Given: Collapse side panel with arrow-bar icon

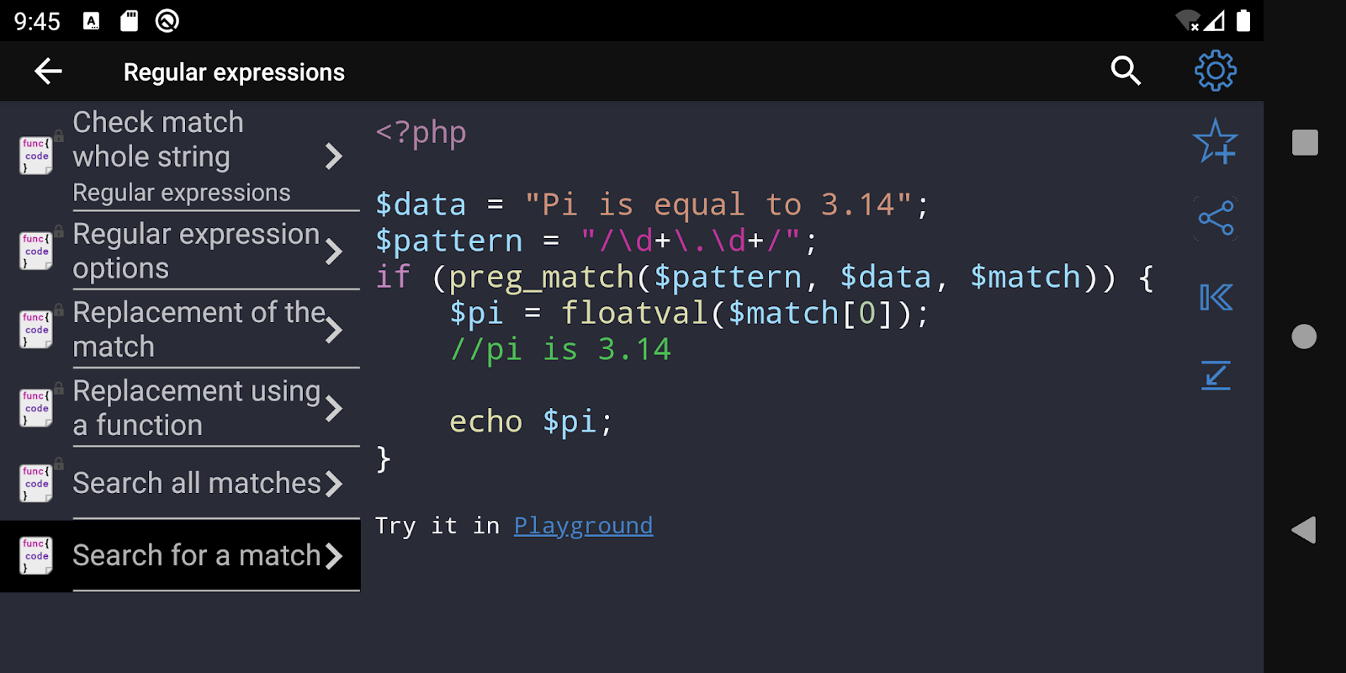Looking at the screenshot, I should tap(1216, 297).
